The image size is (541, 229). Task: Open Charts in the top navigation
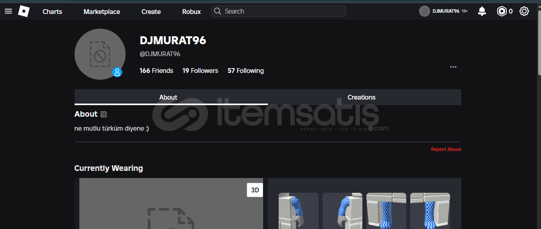(52, 12)
